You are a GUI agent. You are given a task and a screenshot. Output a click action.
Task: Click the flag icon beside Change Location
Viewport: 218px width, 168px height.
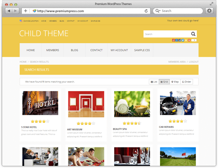coord(21,21)
